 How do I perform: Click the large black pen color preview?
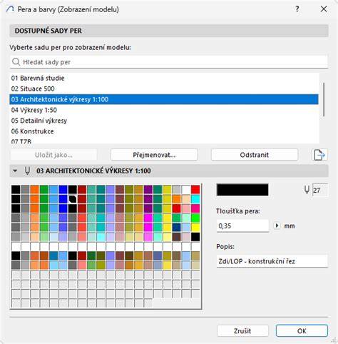pyautogui.click(x=242, y=190)
